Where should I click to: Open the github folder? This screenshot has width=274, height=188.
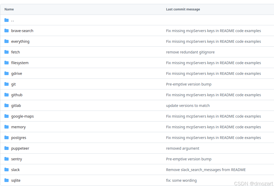click(17, 95)
